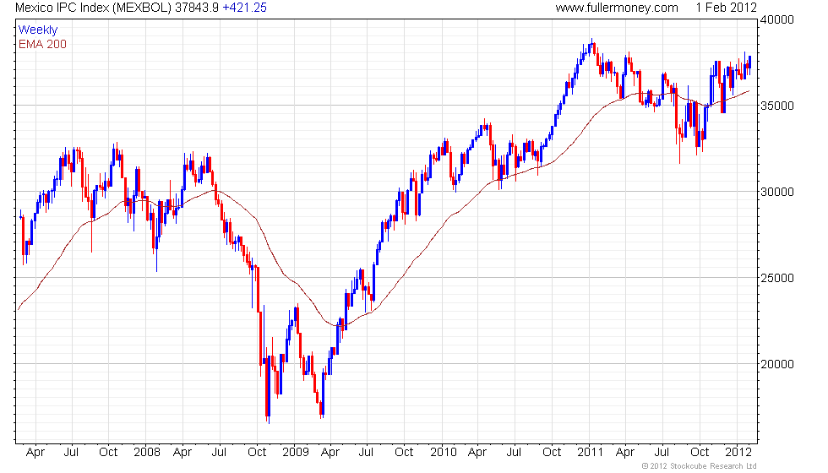Click the 35000 y-axis label

[x=776, y=106]
